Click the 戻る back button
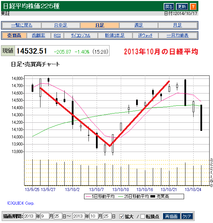Screen dimensions: 213x223 click(169, 6)
